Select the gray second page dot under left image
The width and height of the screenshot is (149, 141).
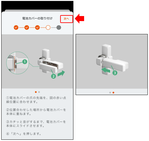point(39,92)
